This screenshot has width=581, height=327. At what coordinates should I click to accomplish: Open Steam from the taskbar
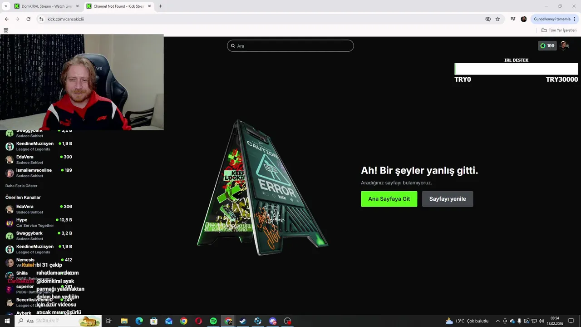tap(243, 321)
